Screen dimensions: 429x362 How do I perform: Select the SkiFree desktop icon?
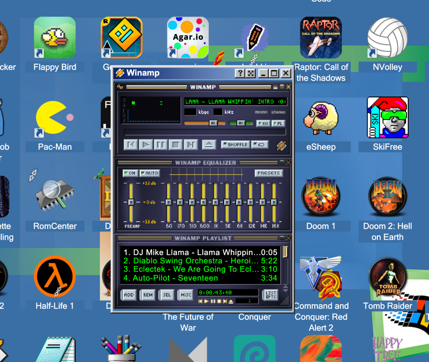coord(388,118)
